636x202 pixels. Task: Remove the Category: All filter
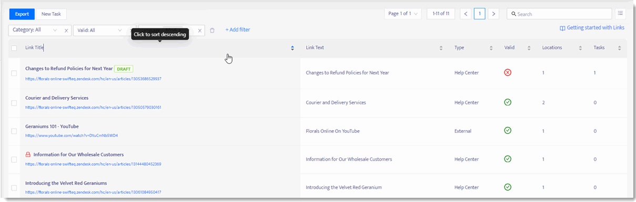coord(66,30)
